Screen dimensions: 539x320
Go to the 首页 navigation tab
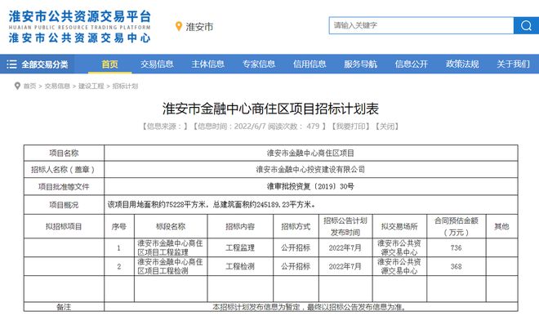coord(109,64)
